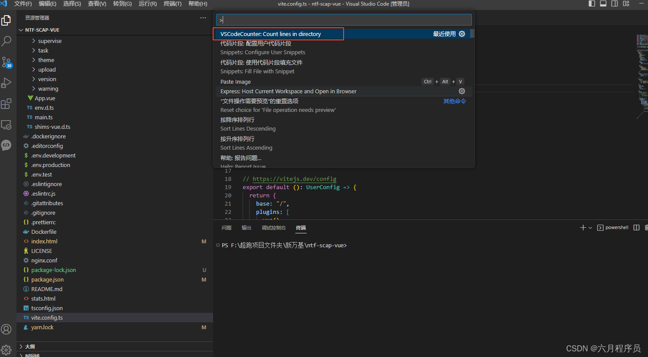The width and height of the screenshot is (648, 357).
Task: Open the Extensions view
Action: point(7,103)
